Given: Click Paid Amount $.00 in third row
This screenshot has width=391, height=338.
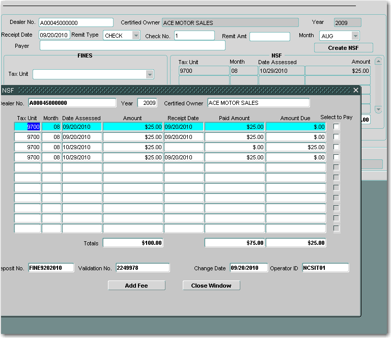Looking at the screenshot, I should (234, 147).
